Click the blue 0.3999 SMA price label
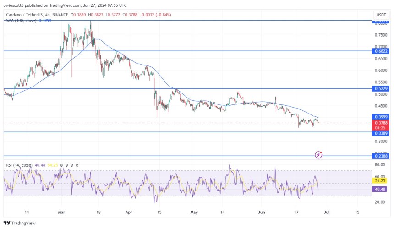The width and height of the screenshot is (394, 229). tap(382, 117)
